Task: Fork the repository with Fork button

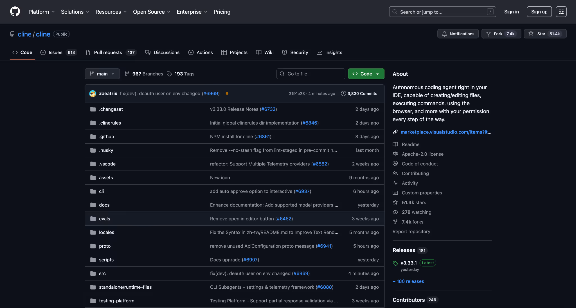Action: [498, 34]
